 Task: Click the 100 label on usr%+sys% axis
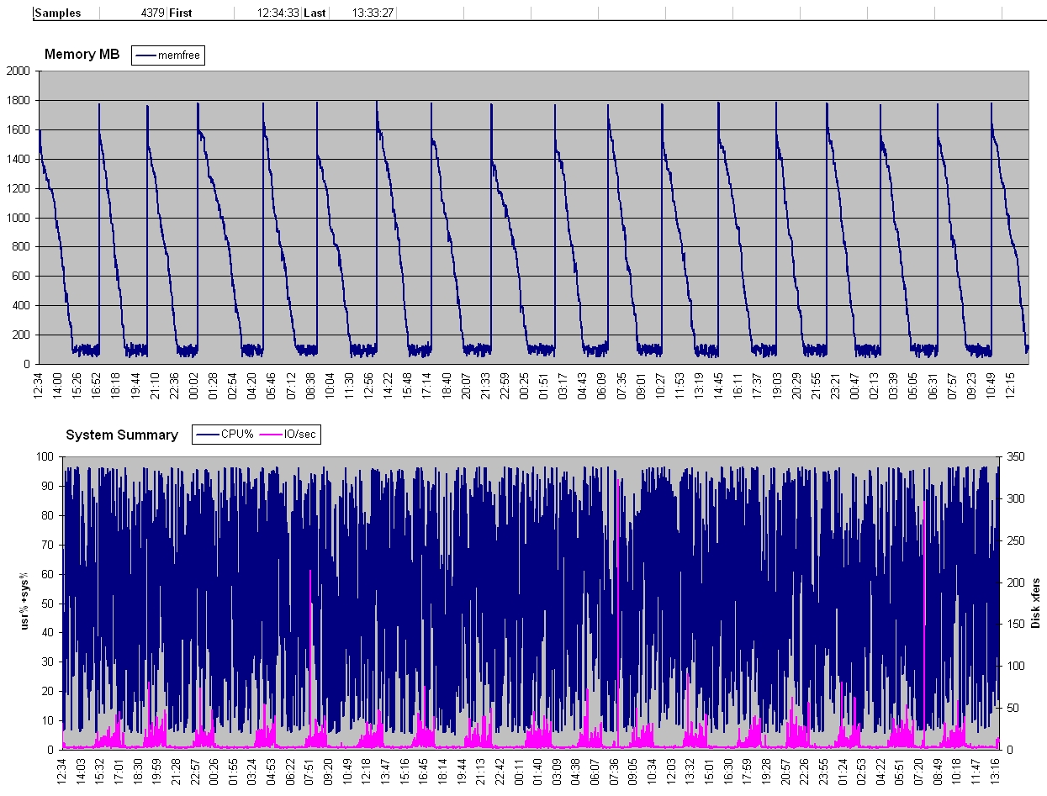tap(45, 456)
